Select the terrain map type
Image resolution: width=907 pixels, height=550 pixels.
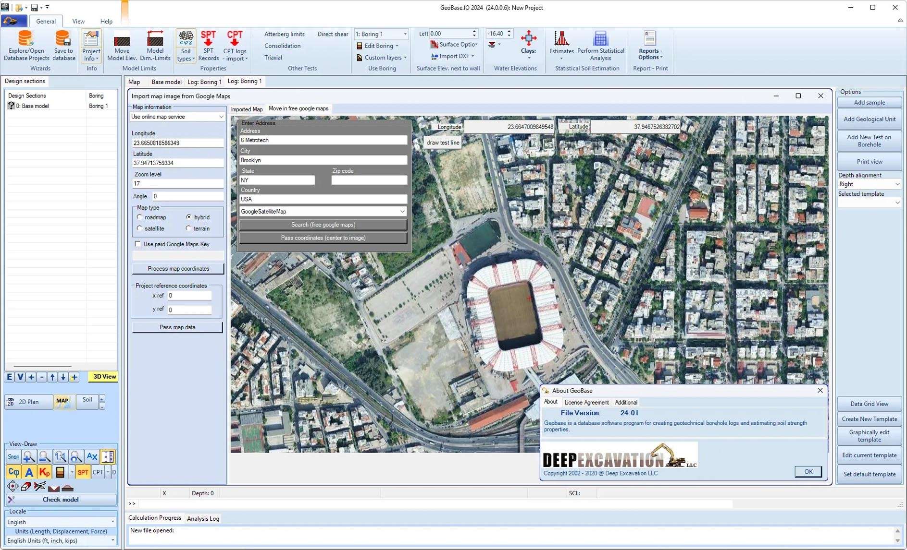188,228
